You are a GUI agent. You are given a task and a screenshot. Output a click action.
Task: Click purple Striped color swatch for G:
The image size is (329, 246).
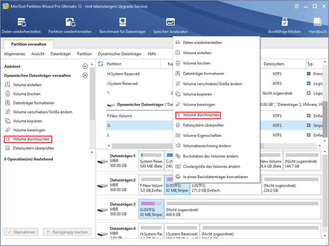click(x=309, y=125)
